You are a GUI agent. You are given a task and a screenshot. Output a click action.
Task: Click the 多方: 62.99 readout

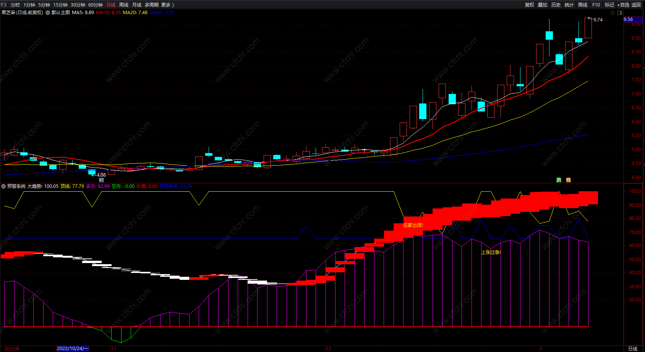(98, 186)
